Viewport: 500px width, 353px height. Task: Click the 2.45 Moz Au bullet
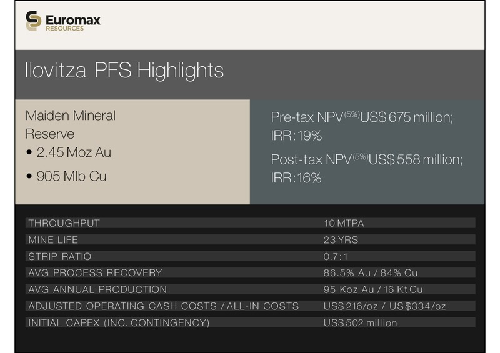click(x=69, y=152)
